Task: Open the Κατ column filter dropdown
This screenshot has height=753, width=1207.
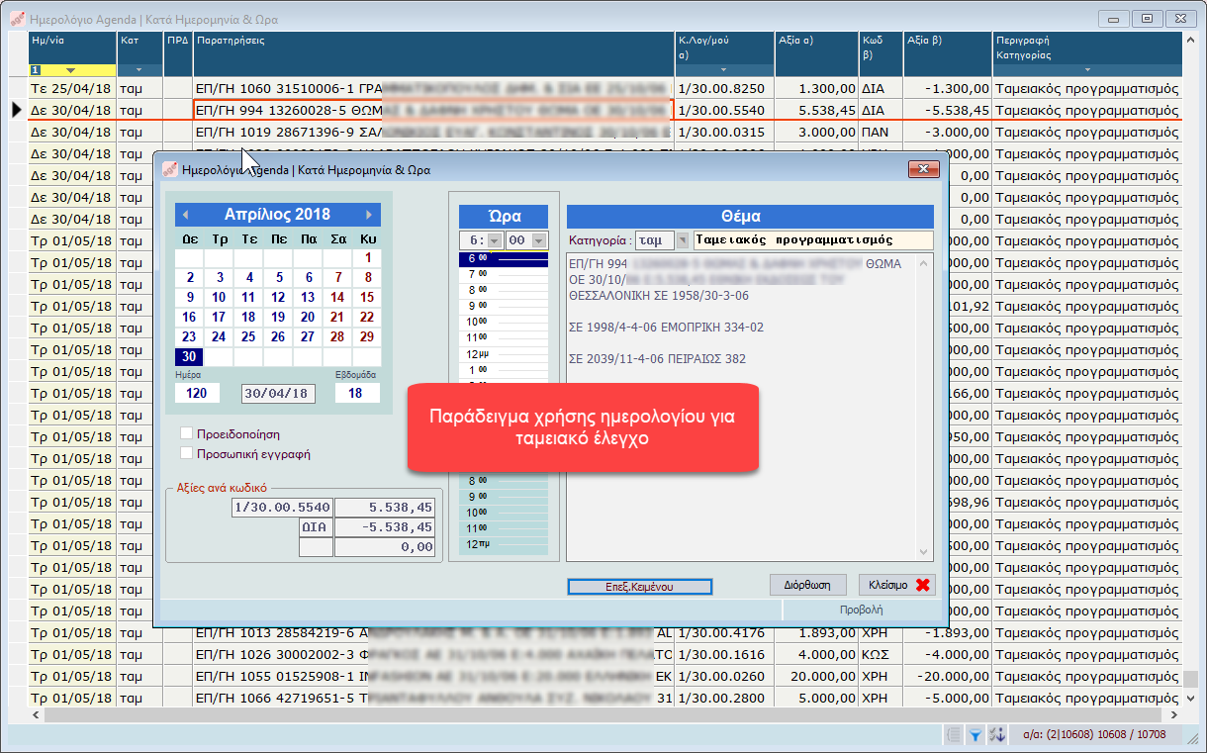Action: click(139, 70)
